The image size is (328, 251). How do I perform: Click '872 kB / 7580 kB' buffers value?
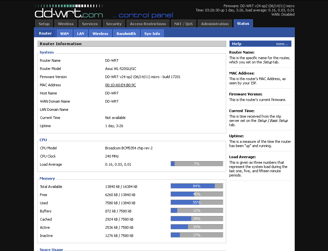118,211
